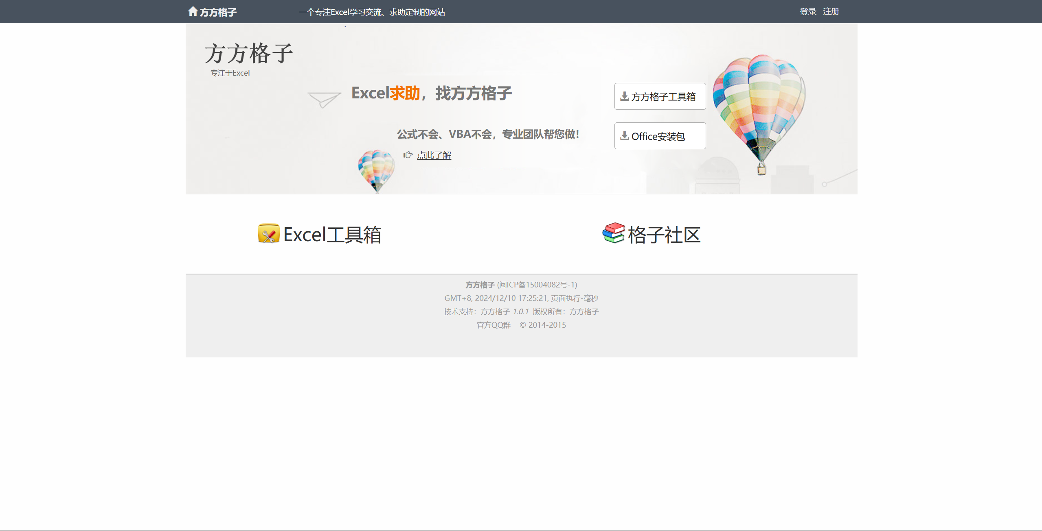Open the Excel工具箱 heading link
This screenshot has height=531, width=1042.
[332, 235]
